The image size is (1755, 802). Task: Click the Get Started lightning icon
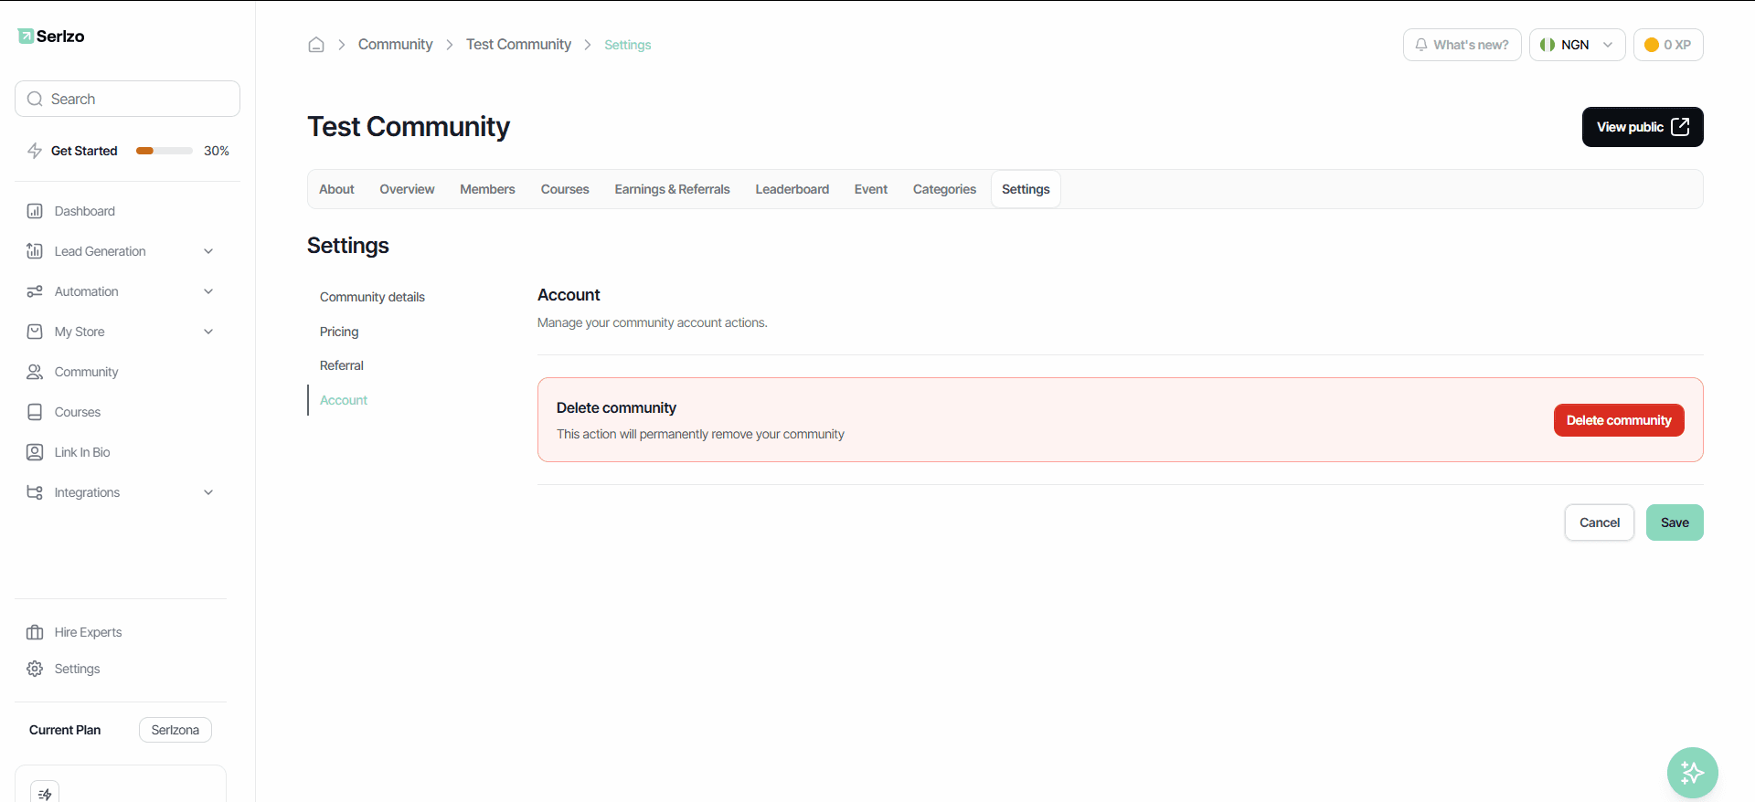tap(35, 151)
